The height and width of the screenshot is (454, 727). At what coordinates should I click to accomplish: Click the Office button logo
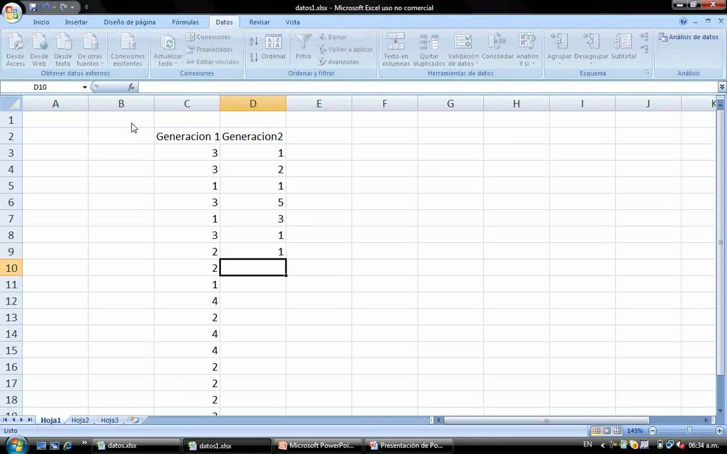pos(11,12)
